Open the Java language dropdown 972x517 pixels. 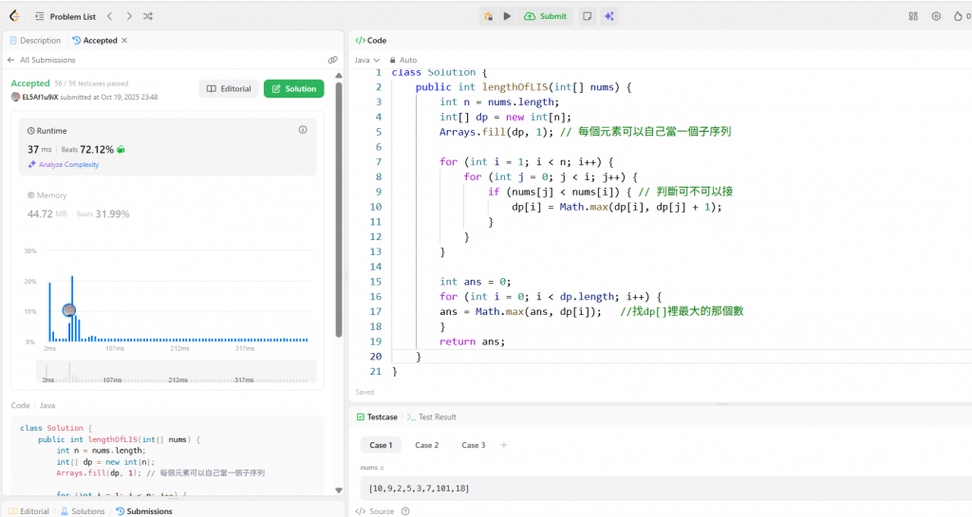(367, 60)
